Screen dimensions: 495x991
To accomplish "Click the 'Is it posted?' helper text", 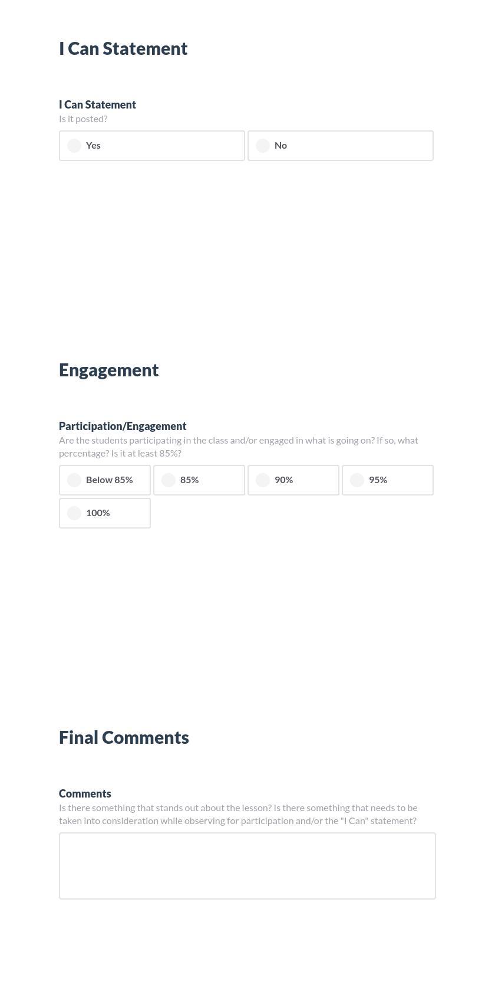I will click(83, 118).
